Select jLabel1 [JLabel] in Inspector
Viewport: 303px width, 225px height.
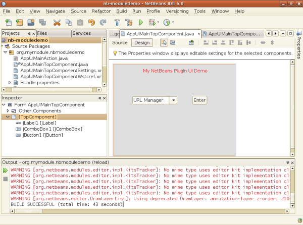pos(39,123)
